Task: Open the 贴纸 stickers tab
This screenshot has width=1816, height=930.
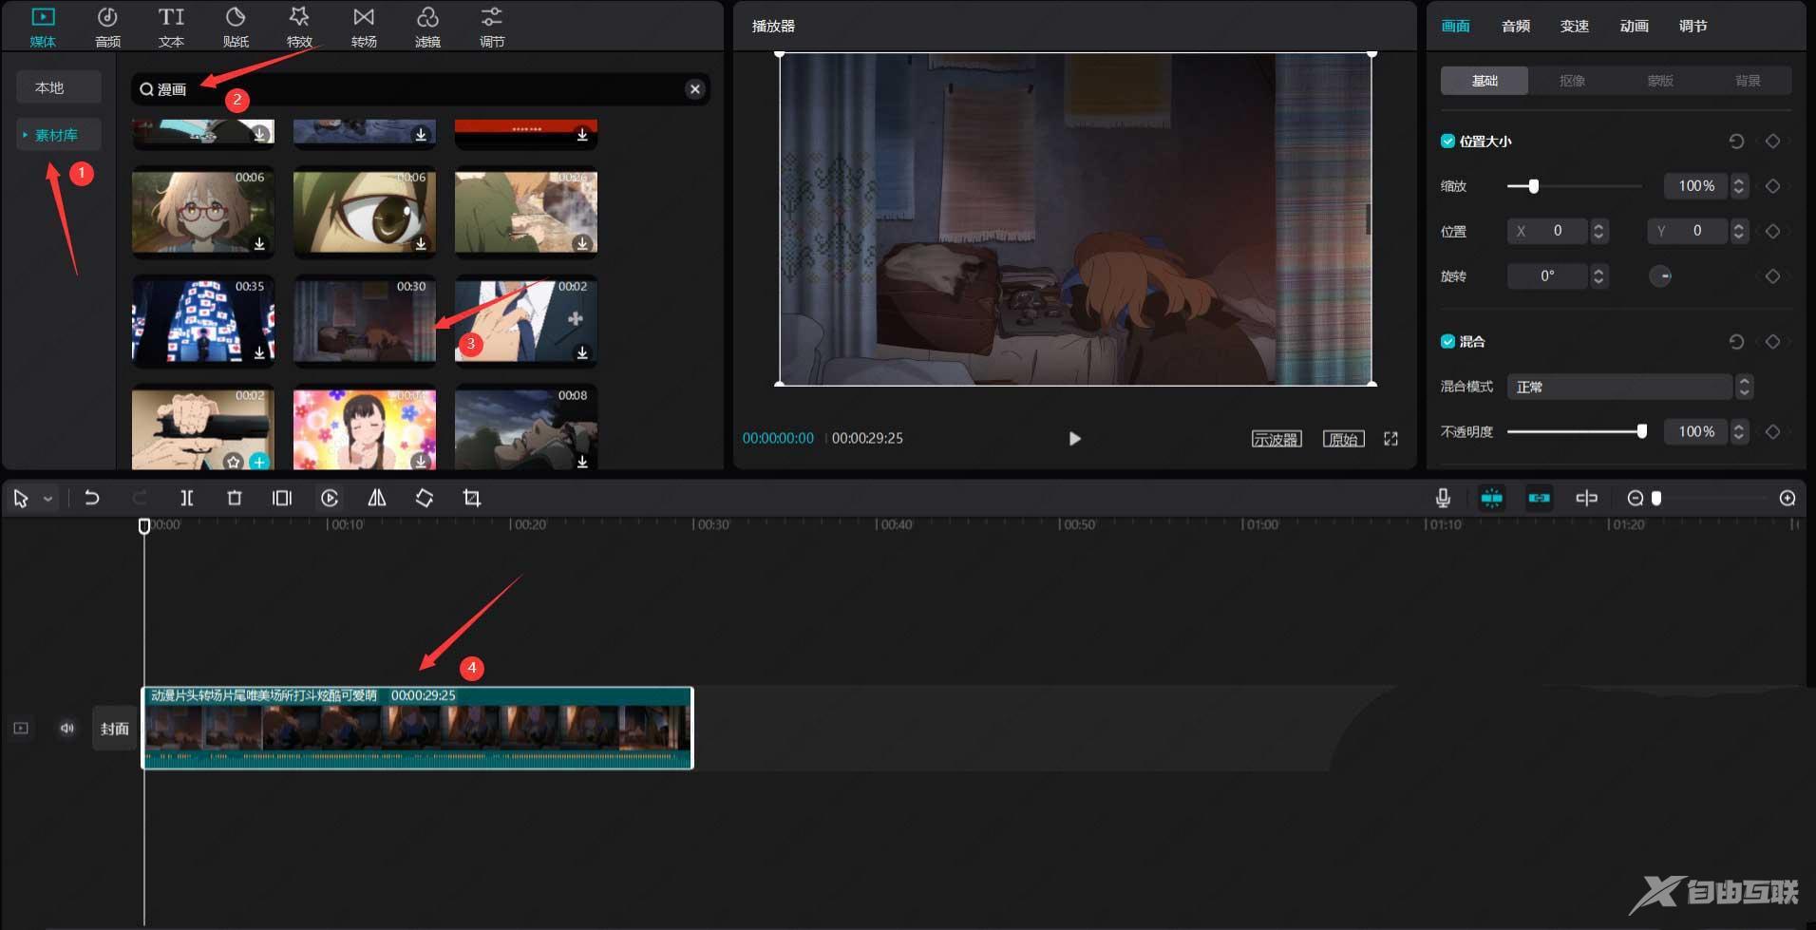Action: click(x=236, y=27)
